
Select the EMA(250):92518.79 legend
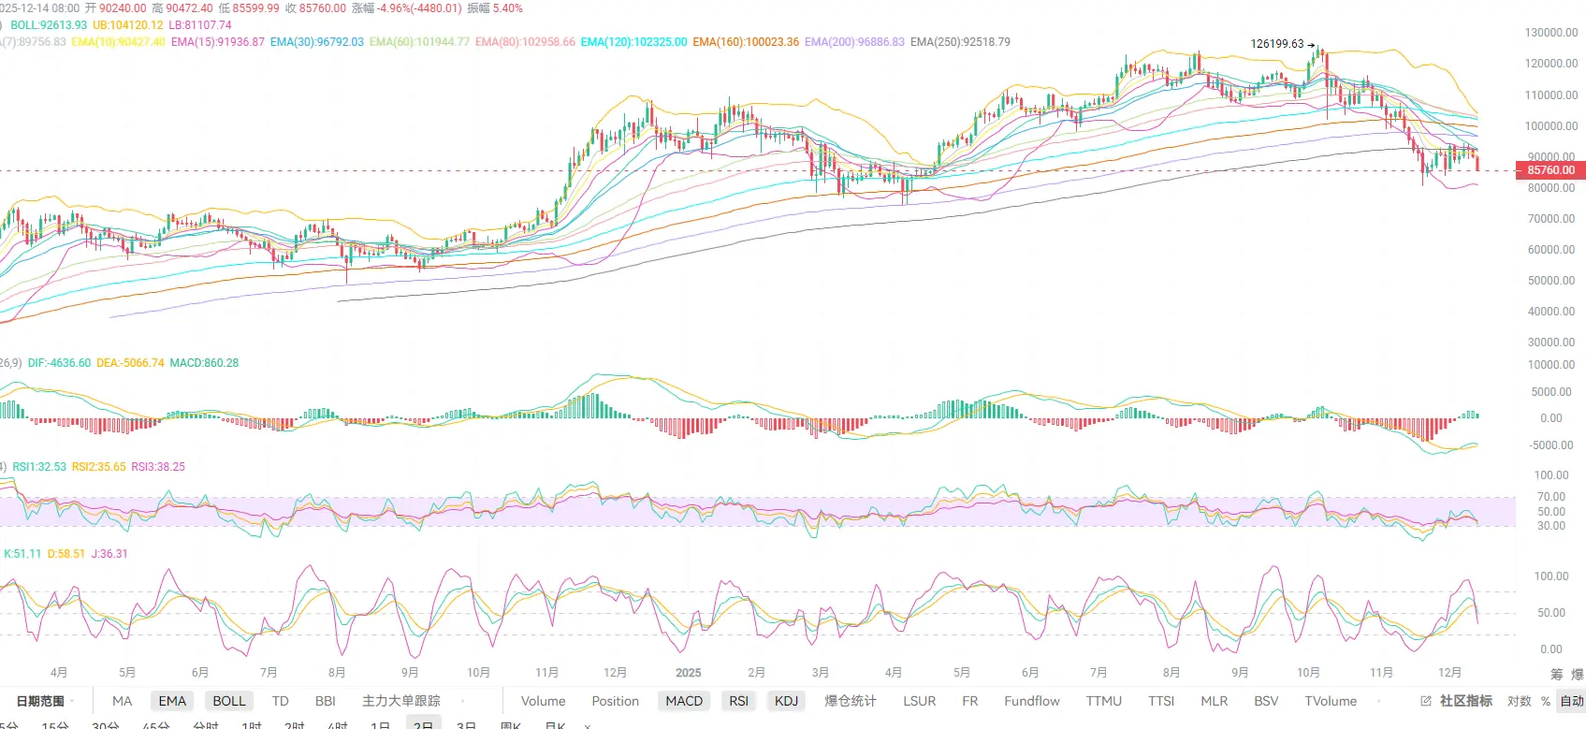click(961, 42)
